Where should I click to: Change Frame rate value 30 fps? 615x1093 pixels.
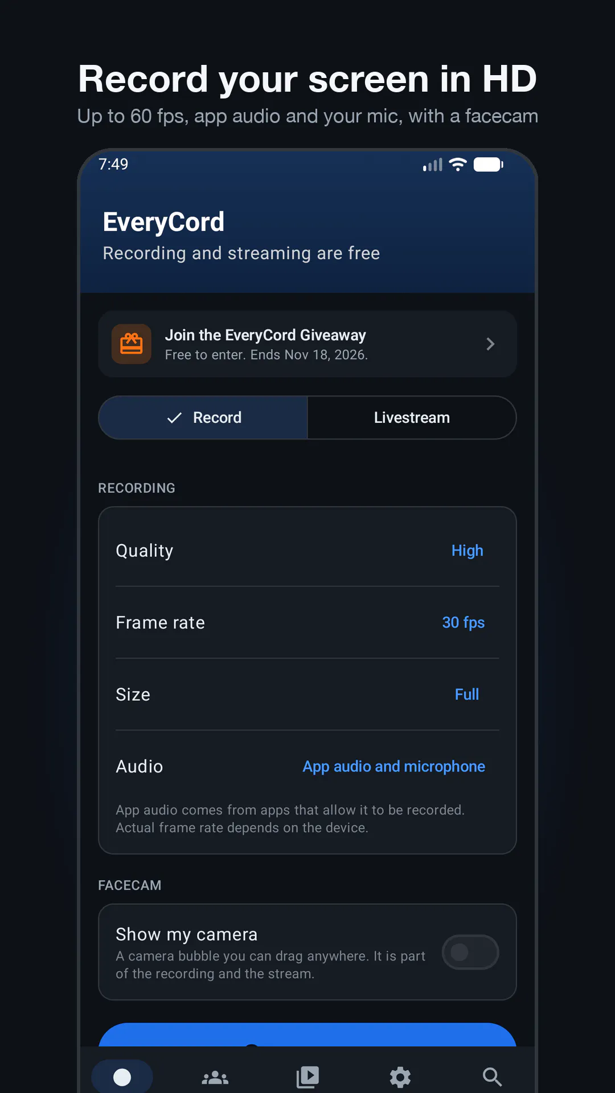point(463,623)
